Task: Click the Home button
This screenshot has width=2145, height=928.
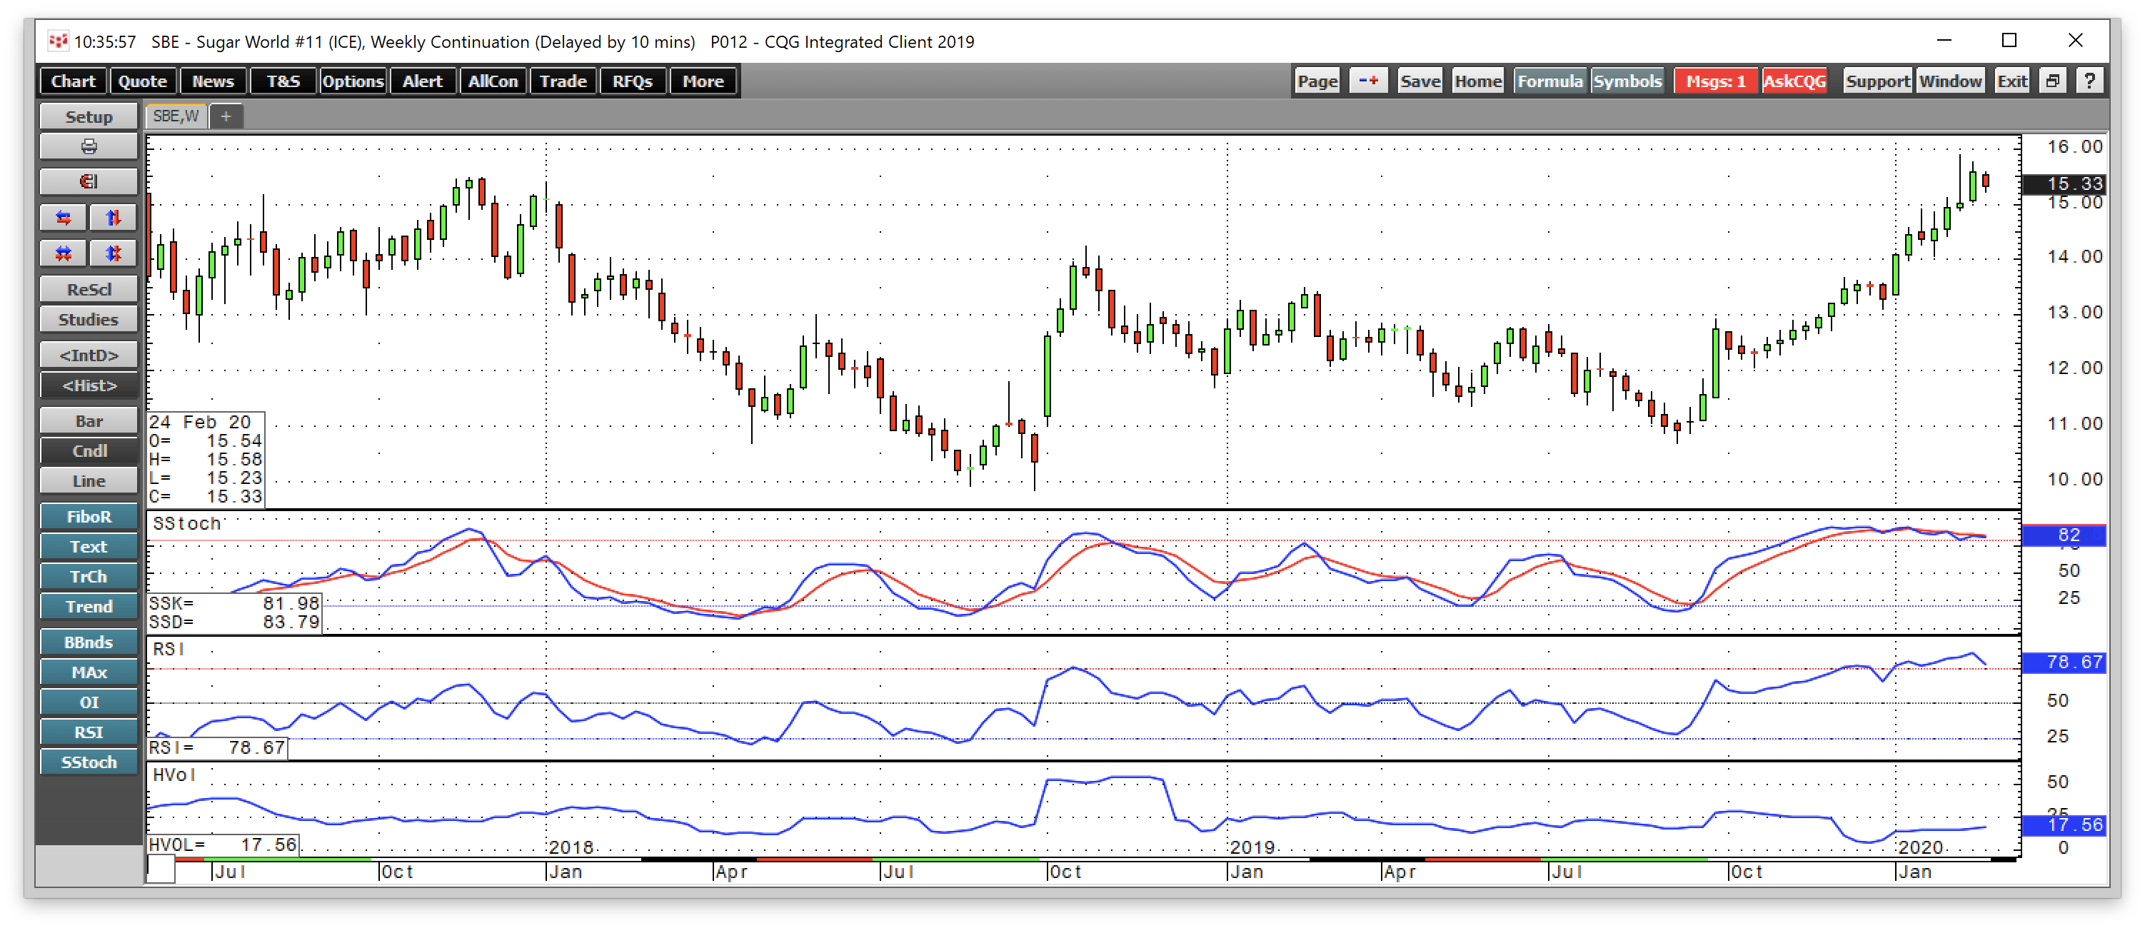Action: (x=1478, y=81)
